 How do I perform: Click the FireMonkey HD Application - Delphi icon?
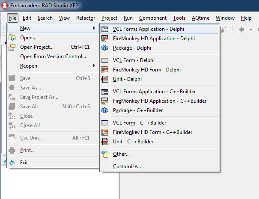click(x=105, y=39)
